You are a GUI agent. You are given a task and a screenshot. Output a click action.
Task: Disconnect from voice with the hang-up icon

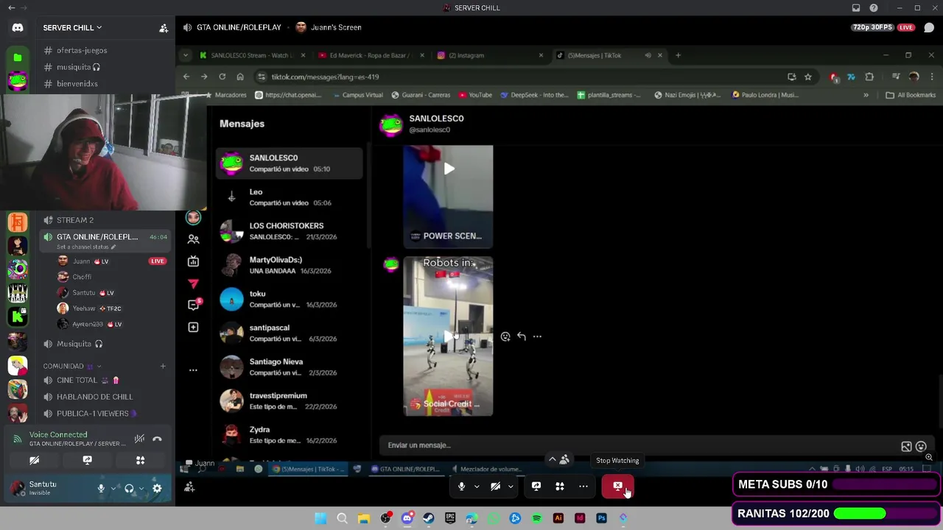point(157,439)
